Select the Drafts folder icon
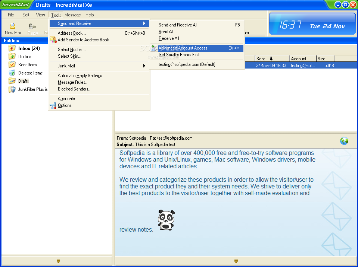 [12, 81]
